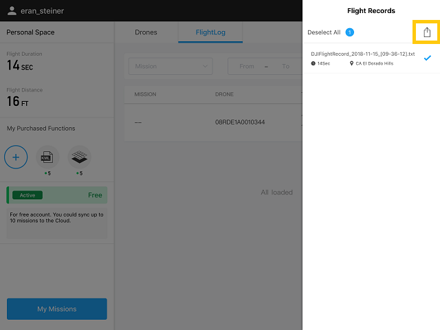Click the Personal Space heading
This screenshot has width=440, height=330.
pyautogui.click(x=30, y=32)
